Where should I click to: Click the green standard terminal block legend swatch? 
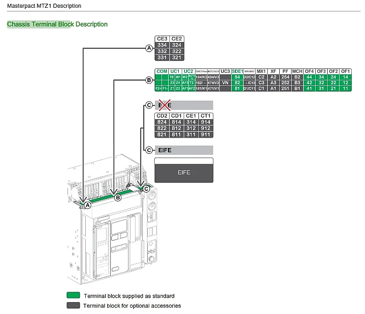coord(73,295)
